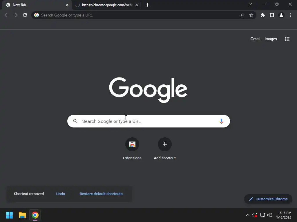Open File Explorer from taskbar
297x222 pixels.
(22, 215)
